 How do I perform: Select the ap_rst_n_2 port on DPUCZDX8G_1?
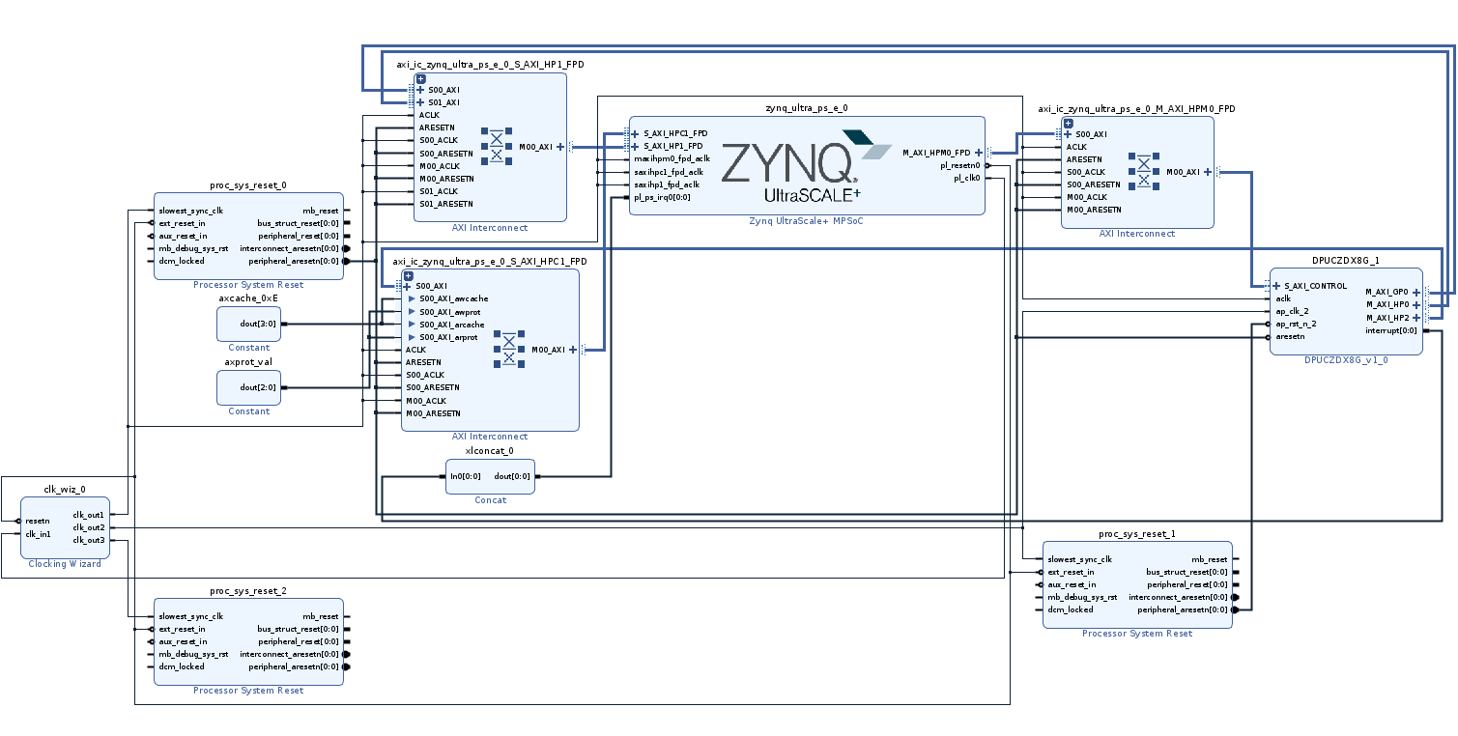1296,325
